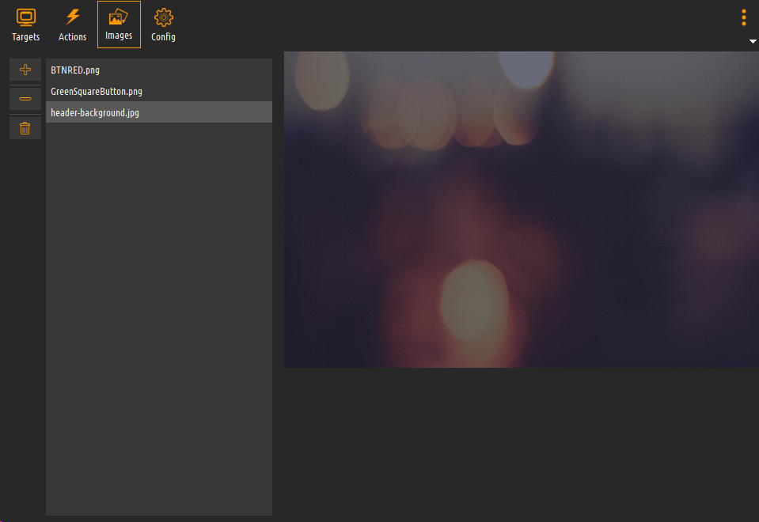The image size is (759, 522).
Task: Open the three-dot overflow menu
Action: [x=744, y=17]
